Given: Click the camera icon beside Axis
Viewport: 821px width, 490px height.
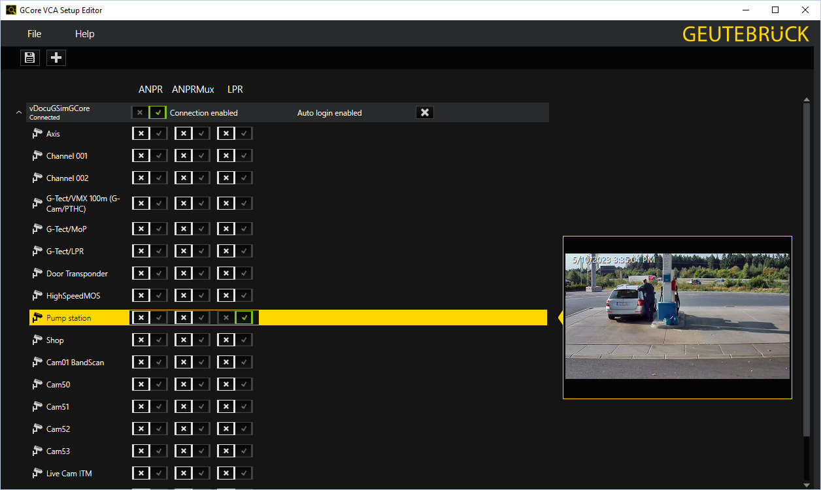Looking at the screenshot, I should click(37, 134).
